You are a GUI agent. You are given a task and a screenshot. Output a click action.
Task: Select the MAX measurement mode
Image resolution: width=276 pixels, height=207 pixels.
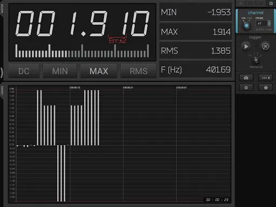pyautogui.click(x=99, y=71)
